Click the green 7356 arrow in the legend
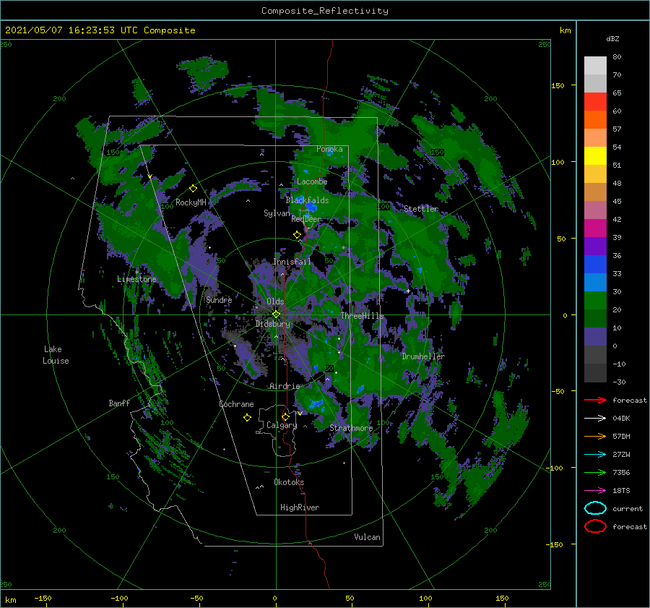 (595, 472)
